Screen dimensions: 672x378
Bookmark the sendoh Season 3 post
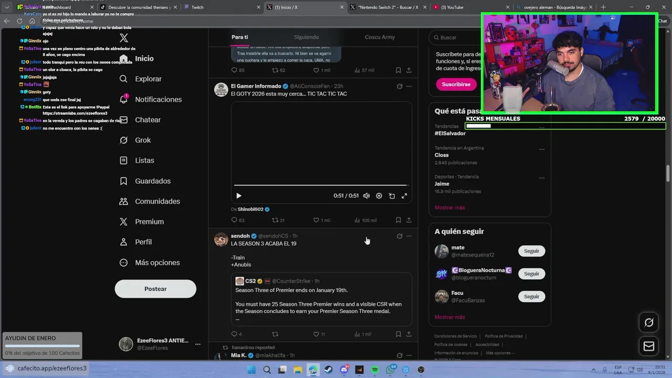click(398, 334)
